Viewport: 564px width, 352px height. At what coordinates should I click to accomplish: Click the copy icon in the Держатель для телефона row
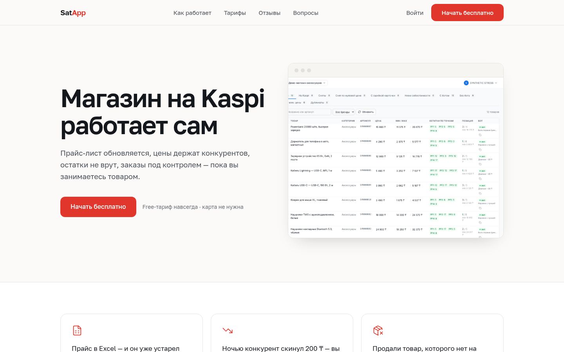tap(480, 149)
